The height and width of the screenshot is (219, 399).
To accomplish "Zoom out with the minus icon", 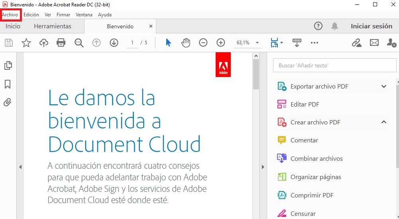I will pos(203,43).
